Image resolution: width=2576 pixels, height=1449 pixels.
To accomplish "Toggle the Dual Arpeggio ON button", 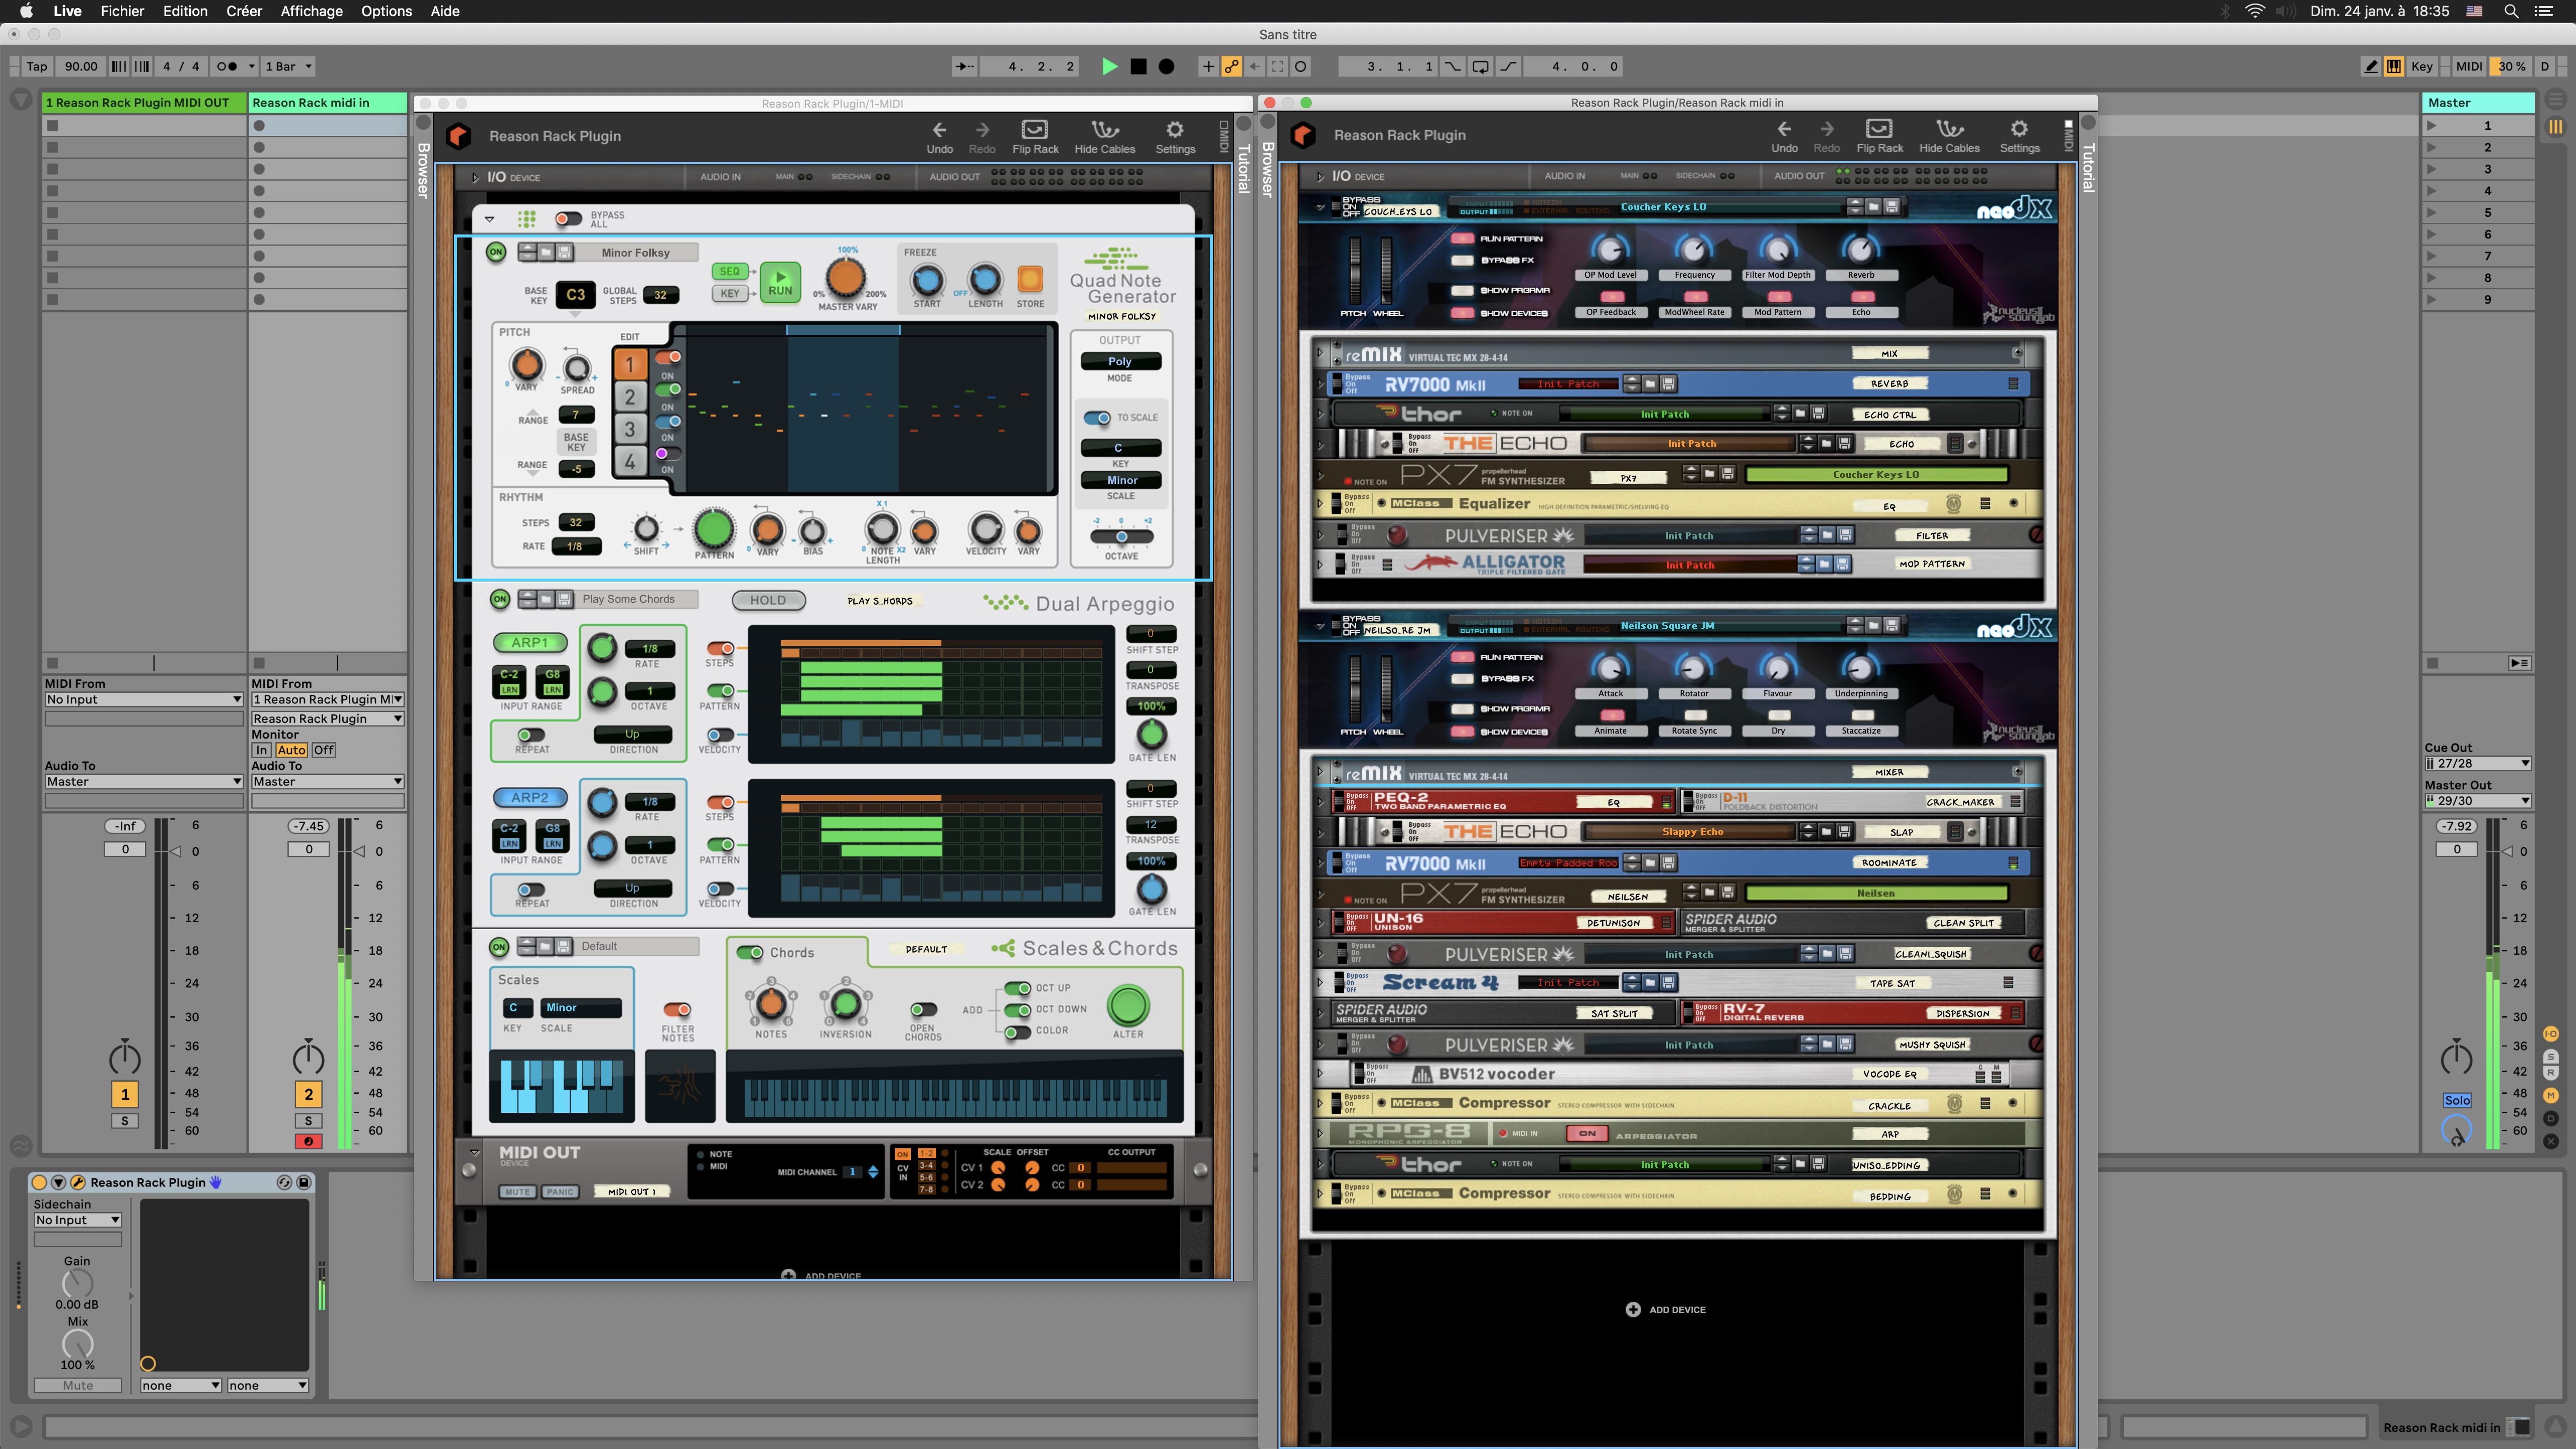I will tap(500, 600).
